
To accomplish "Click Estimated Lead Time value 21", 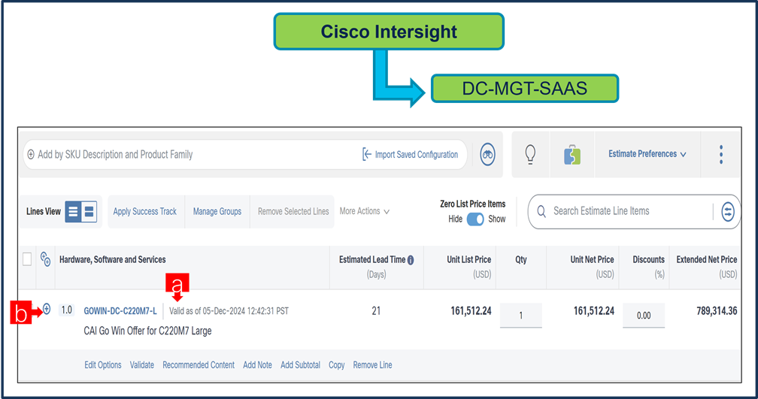I will click(376, 311).
